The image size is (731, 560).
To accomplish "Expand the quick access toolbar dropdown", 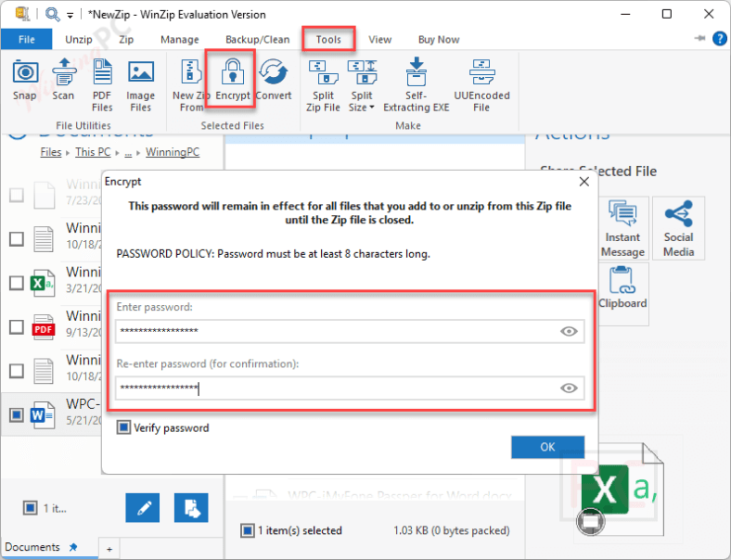I will coord(70,16).
